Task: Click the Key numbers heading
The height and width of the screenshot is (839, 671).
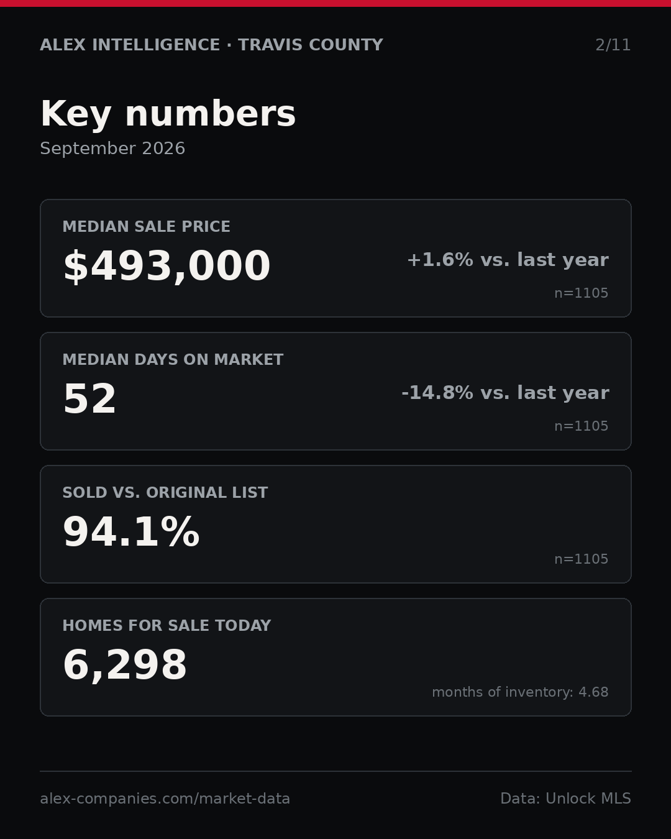Action: 168,114
